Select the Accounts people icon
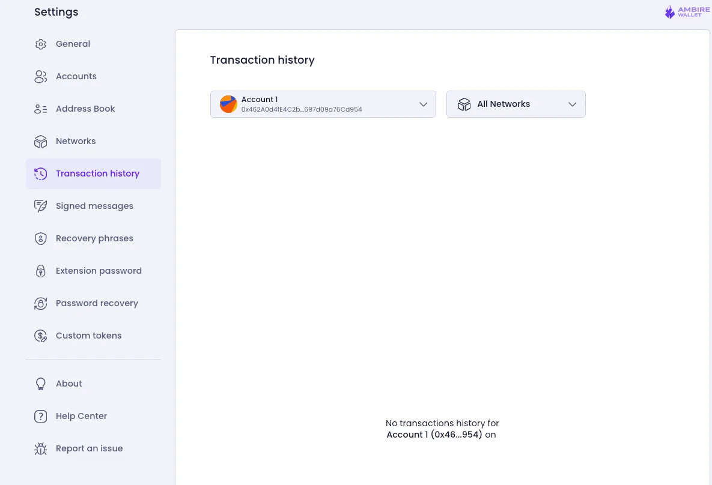The width and height of the screenshot is (712, 485). (40, 76)
